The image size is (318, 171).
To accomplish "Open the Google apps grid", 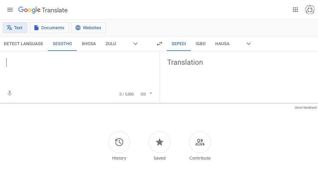I will coord(295,10).
